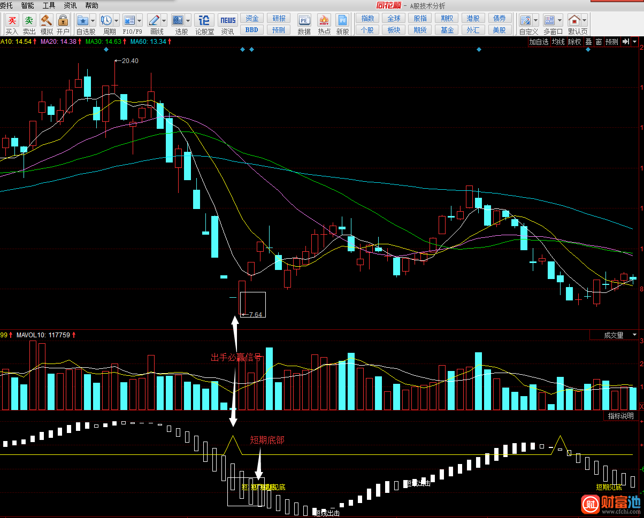644x518 pixels.
Task: Click the 全球 global markets button
Action: click(x=394, y=18)
